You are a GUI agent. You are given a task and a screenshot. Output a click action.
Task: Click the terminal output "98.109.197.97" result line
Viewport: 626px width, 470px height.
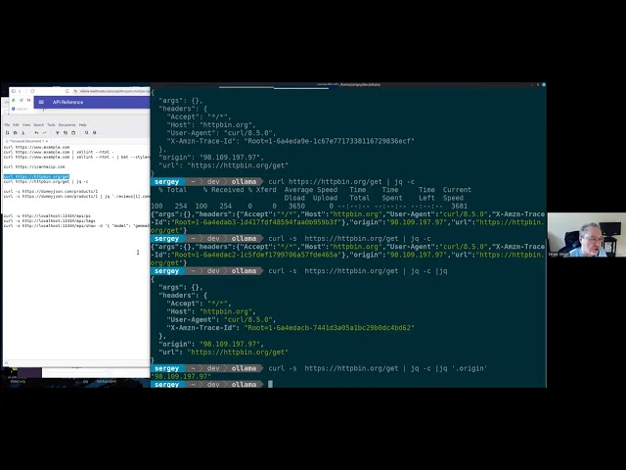pos(180,376)
